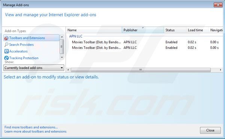Click the add-on list horizontal scrollbar thumb
Screen dimensions: 225x139
pos(141,70)
